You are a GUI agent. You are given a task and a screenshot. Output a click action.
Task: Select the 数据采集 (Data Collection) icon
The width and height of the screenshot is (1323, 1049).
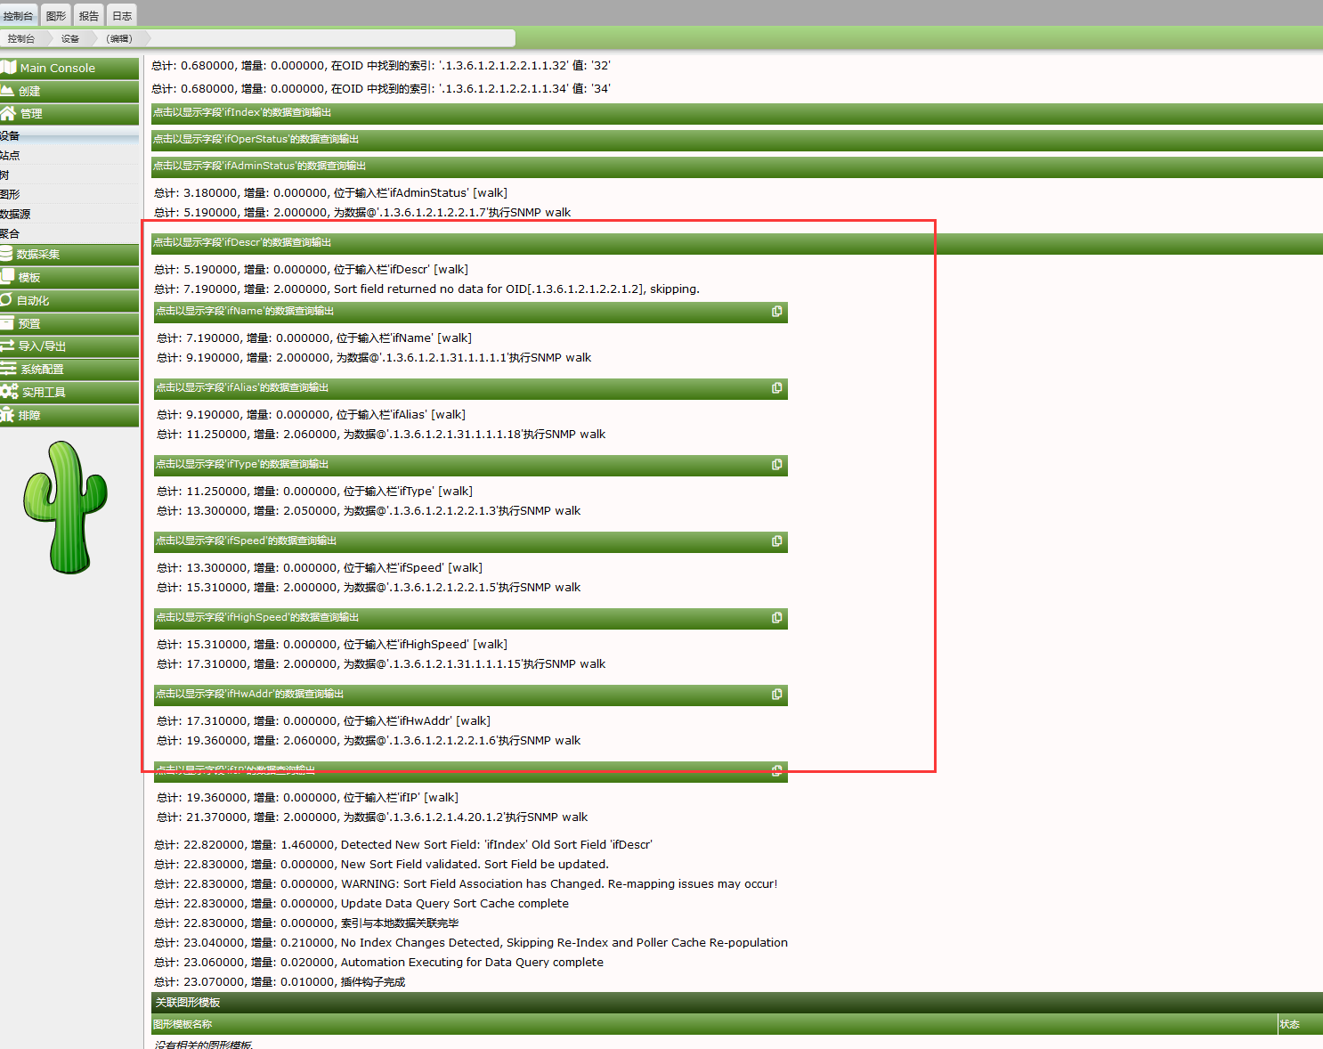click(x=38, y=254)
